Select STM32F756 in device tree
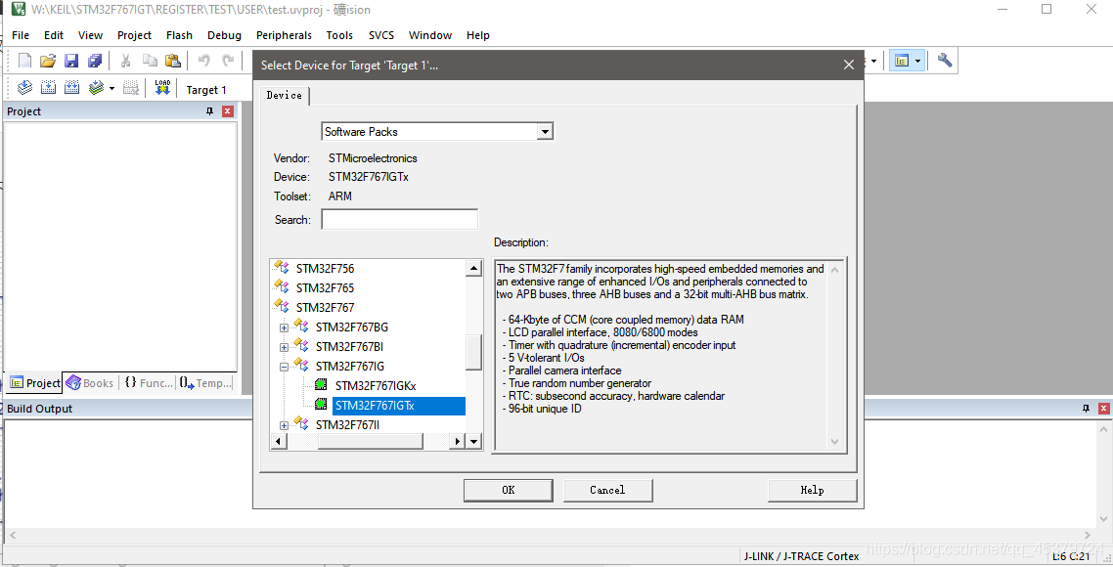 coord(325,268)
